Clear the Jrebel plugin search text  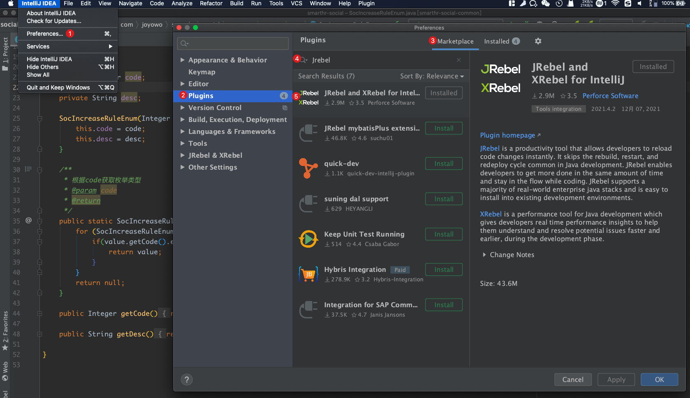point(459,60)
